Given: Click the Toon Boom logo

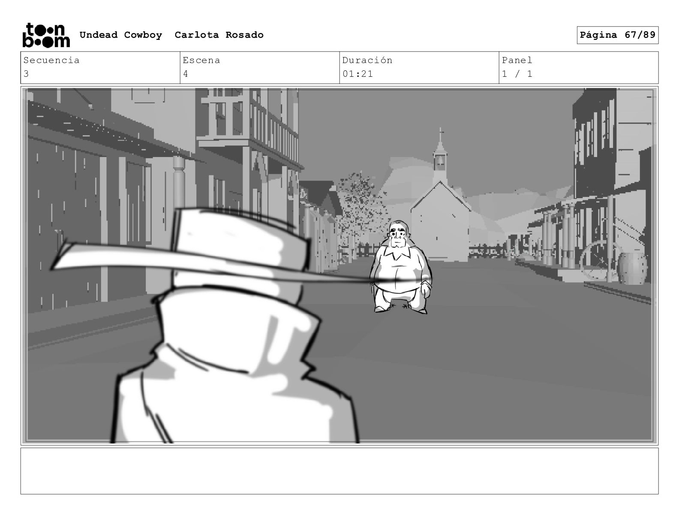Looking at the screenshot, I should click(x=46, y=35).
